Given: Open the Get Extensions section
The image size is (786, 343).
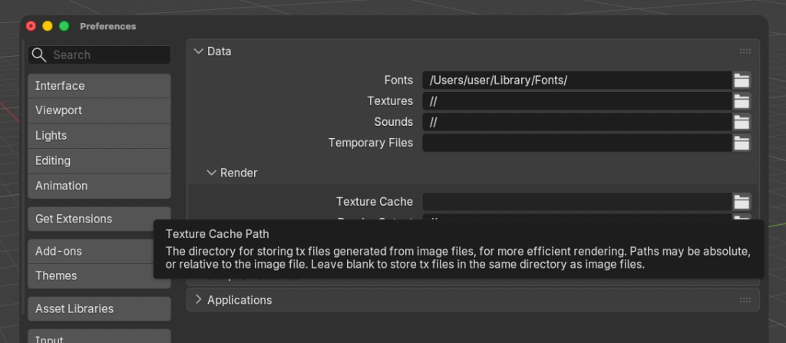Looking at the screenshot, I should (x=99, y=219).
